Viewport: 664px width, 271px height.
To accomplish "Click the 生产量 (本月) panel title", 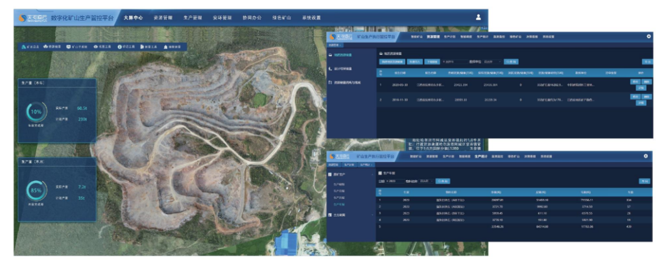I will (32, 161).
